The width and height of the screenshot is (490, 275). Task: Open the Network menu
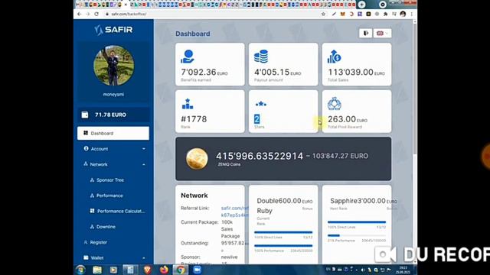click(113, 164)
